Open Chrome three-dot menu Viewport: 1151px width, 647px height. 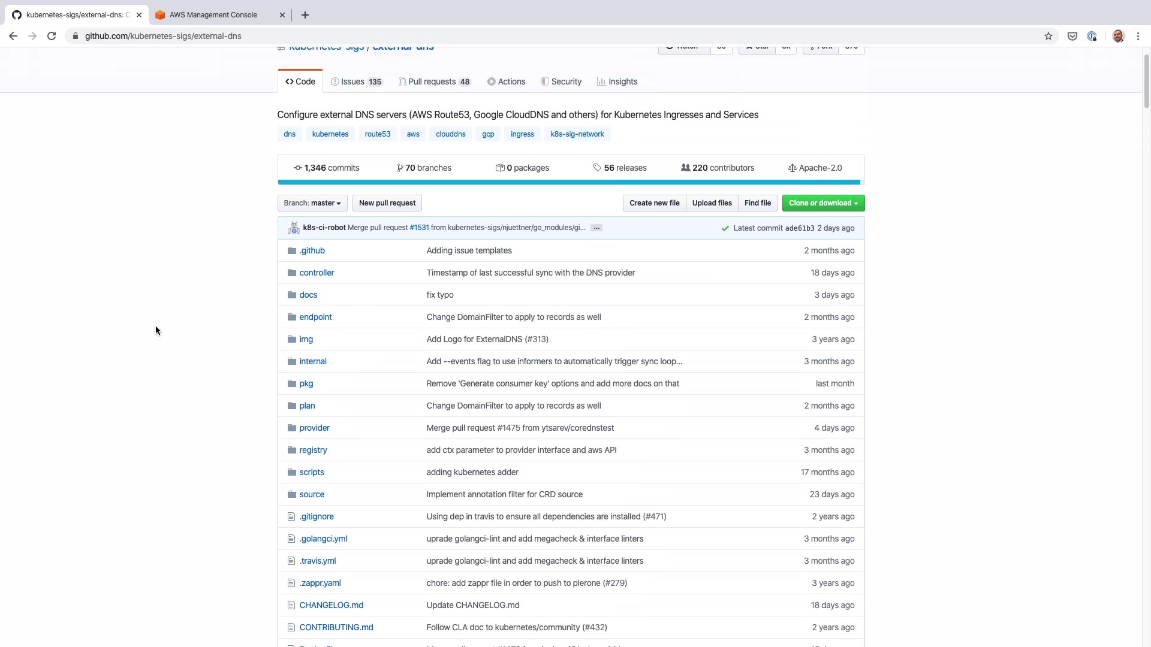coord(1138,36)
